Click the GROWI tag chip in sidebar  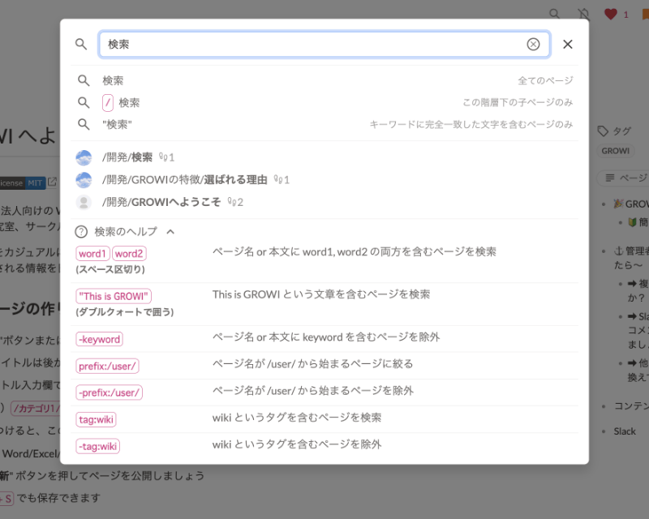(x=615, y=150)
